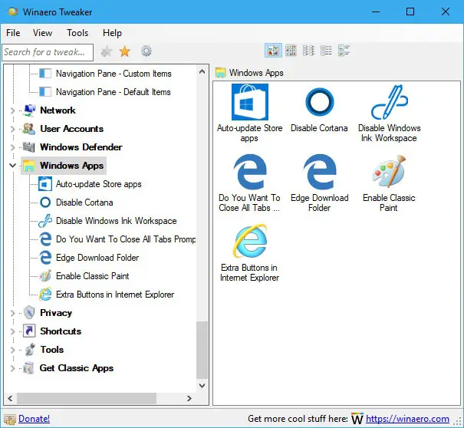The height and width of the screenshot is (428, 464).
Task: Click the Windows Apps header in right pane
Action: 256,73
